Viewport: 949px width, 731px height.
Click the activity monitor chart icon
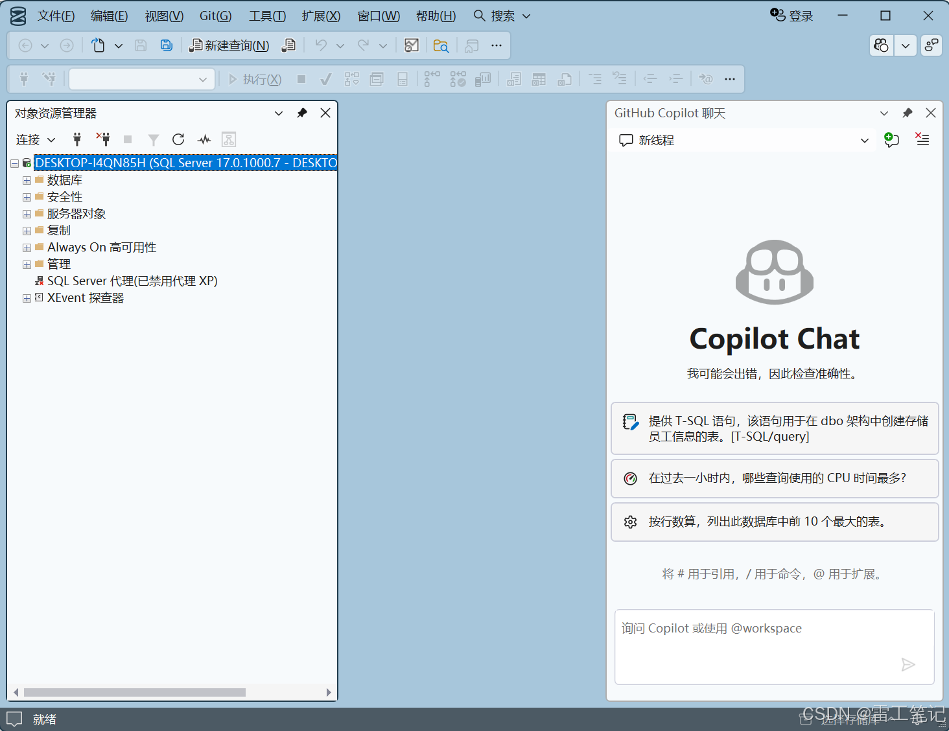click(412, 45)
